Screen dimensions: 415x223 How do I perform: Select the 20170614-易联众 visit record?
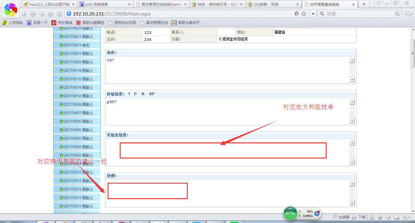click(77, 88)
